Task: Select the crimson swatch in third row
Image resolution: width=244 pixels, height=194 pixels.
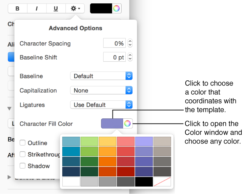Action: click(x=126, y=162)
